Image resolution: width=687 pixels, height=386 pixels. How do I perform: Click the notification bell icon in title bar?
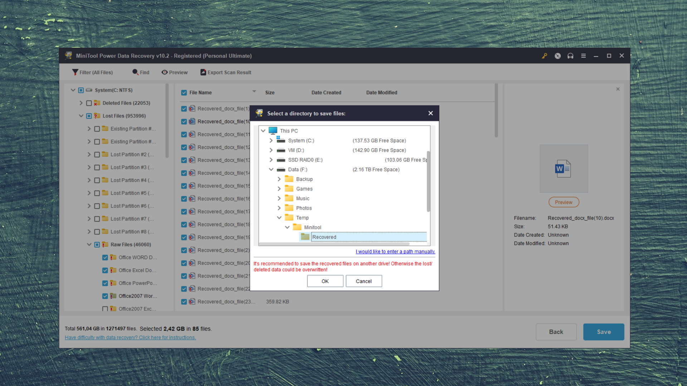558,56
